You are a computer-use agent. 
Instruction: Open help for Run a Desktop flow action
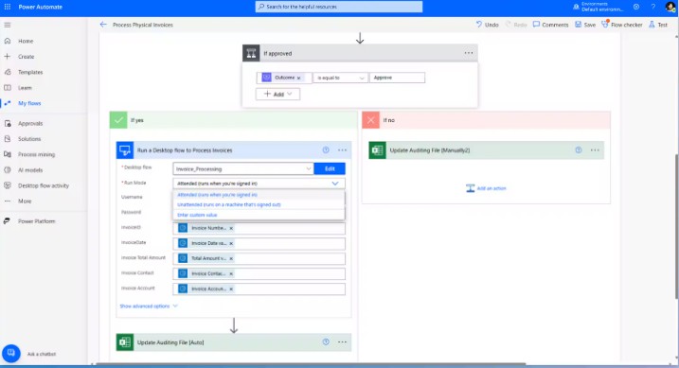coord(326,150)
